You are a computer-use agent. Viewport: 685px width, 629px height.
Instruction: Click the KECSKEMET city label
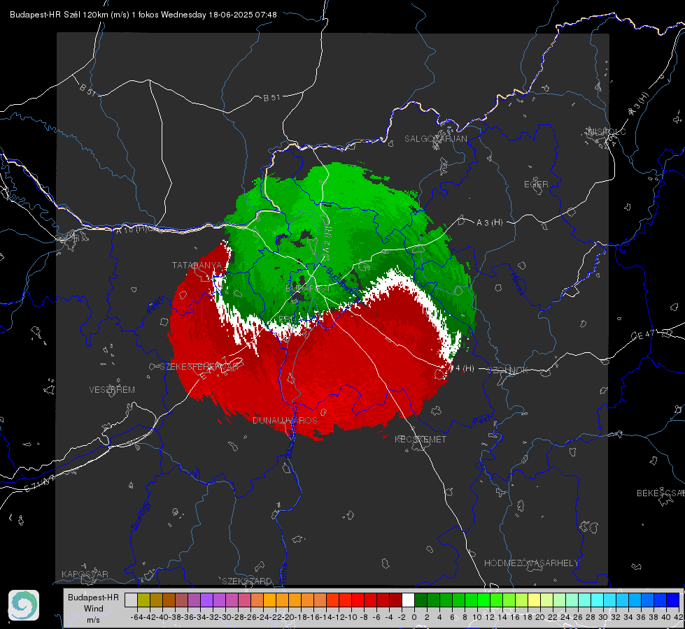tap(421, 440)
